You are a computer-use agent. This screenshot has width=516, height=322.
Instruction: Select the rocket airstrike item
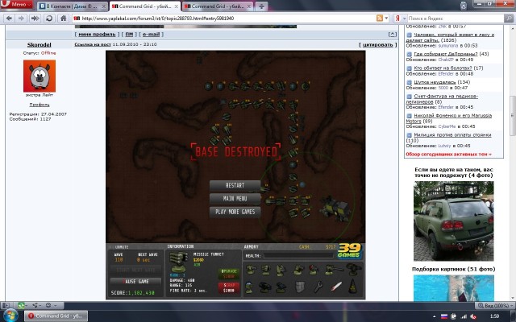[336, 287]
